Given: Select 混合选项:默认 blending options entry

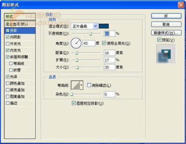Looking at the screenshot, I should (20, 24).
